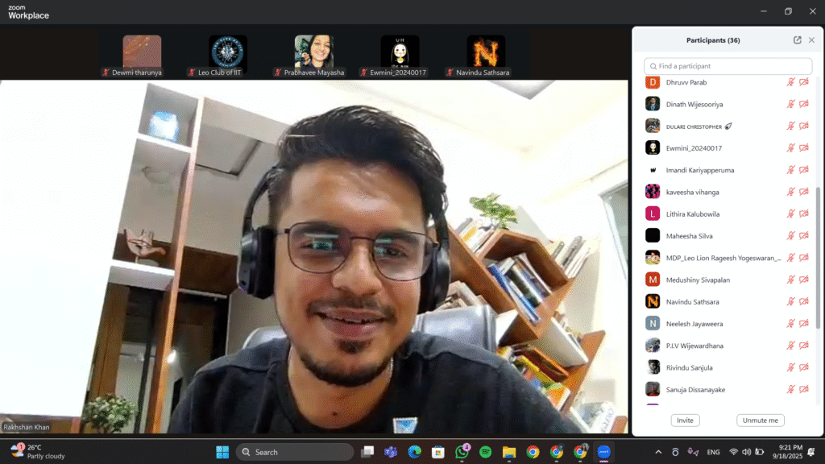Click the camera-off icon for Navindu Sathsara

pos(803,302)
